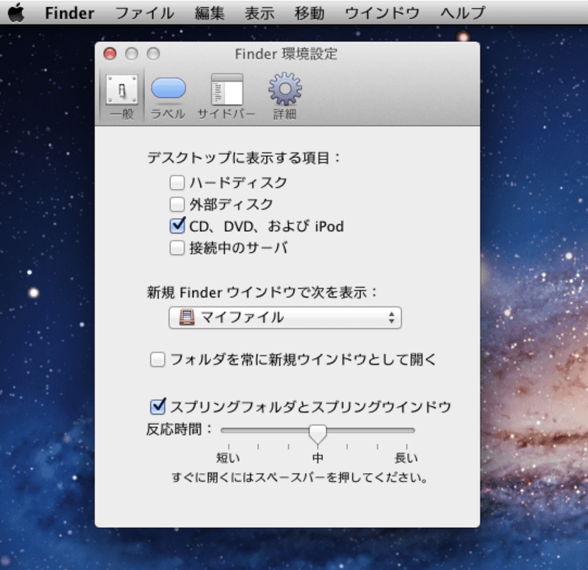Click the スペースバー hint text
The image size is (588, 570).
pyautogui.click(x=299, y=477)
